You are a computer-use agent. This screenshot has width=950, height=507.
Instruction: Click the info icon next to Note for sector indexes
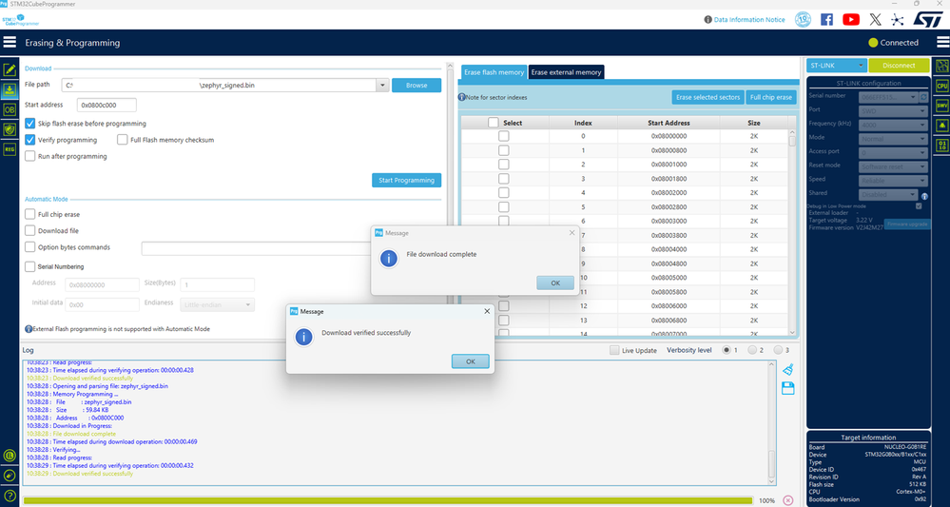461,97
